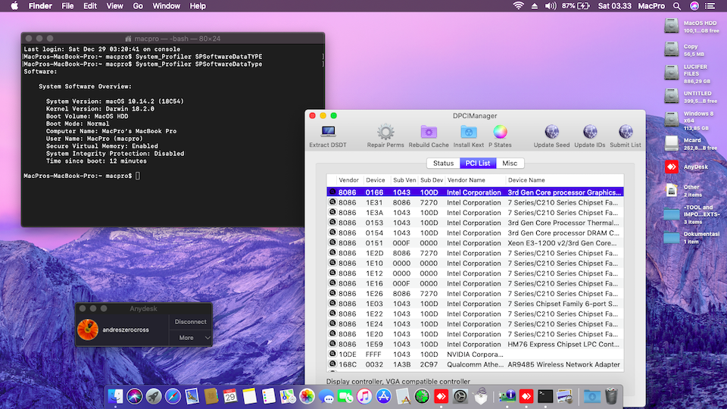The width and height of the screenshot is (727, 409).
Task: Select the Windows 8 x64 drive icon
Action: click(x=672, y=120)
